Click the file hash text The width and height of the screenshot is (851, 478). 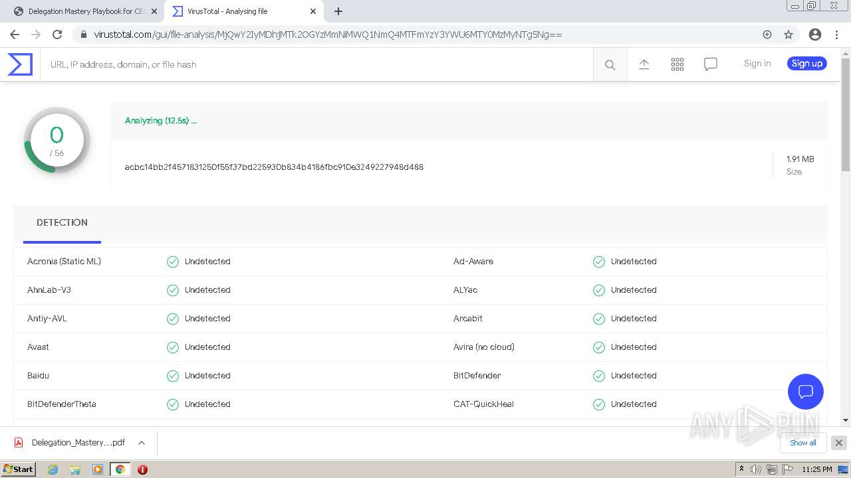click(x=274, y=167)
